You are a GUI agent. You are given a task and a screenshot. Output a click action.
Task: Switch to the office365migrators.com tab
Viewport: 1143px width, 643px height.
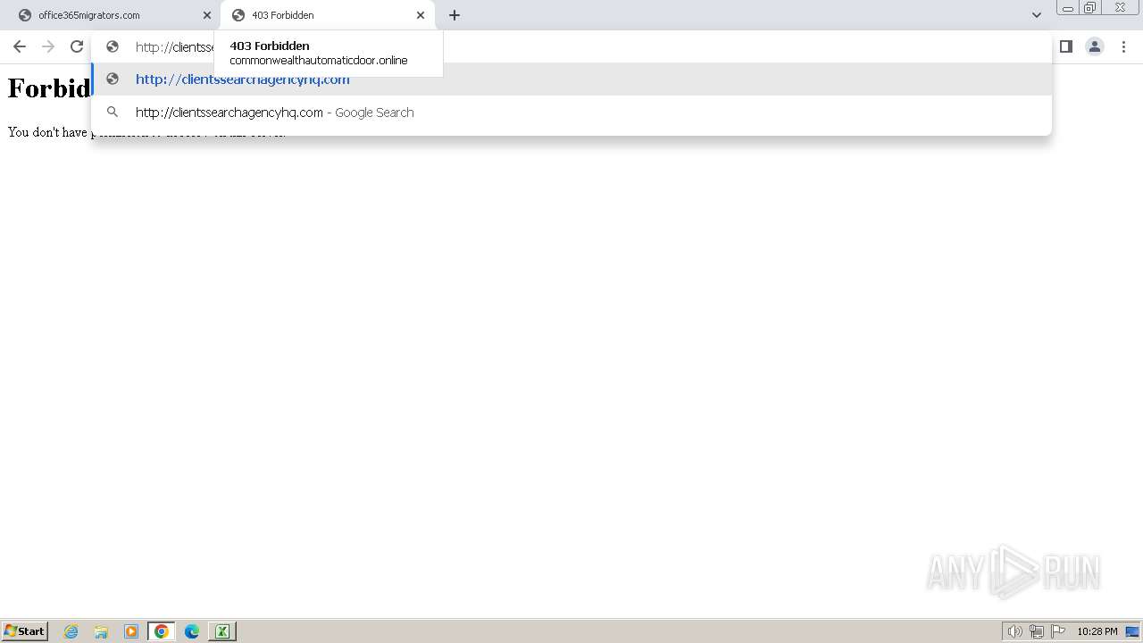pos(113,15)
